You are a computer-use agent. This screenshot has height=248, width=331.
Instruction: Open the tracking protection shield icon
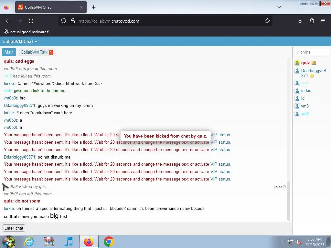[64, 21]
